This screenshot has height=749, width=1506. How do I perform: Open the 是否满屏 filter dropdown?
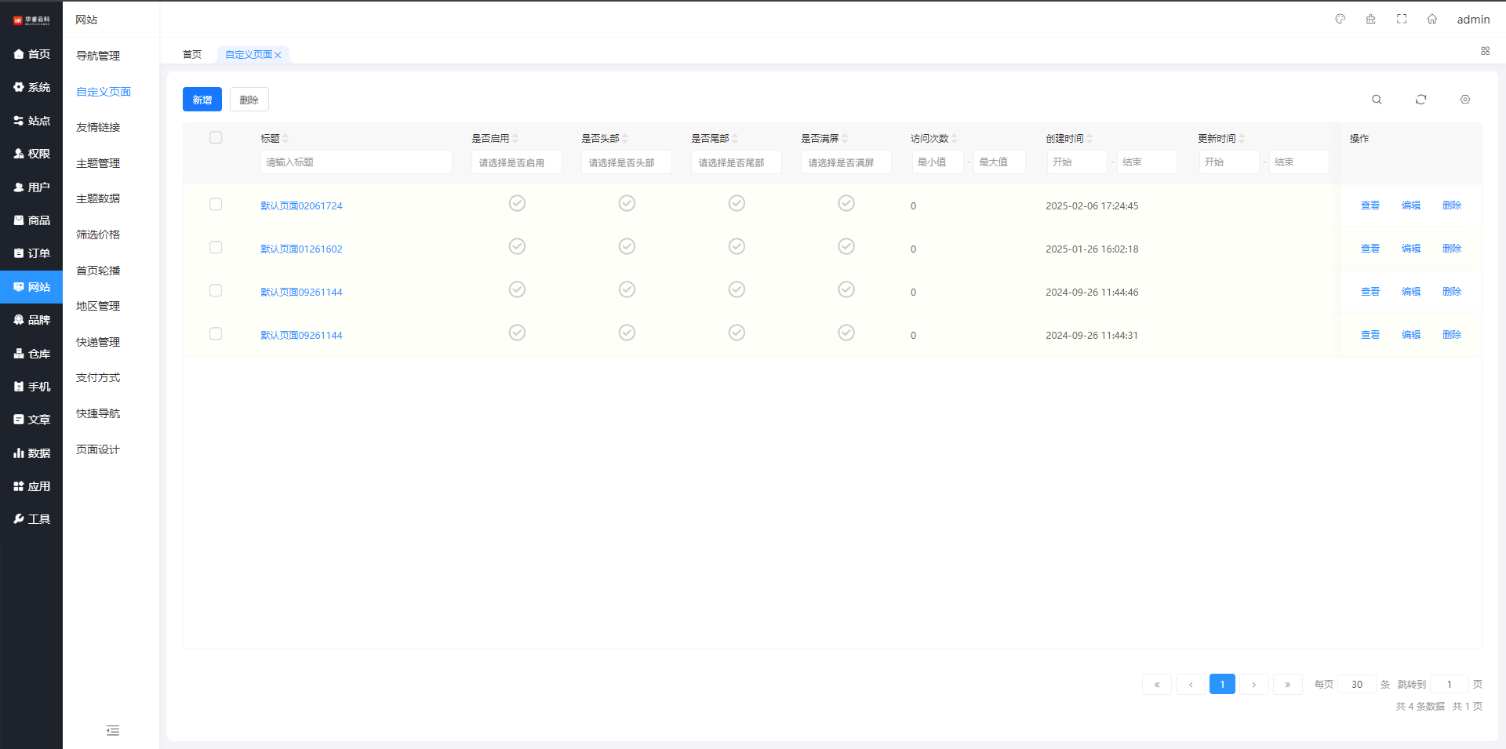point(846,162)
